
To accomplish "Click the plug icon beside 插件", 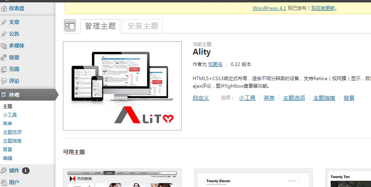I will [4, 170].
